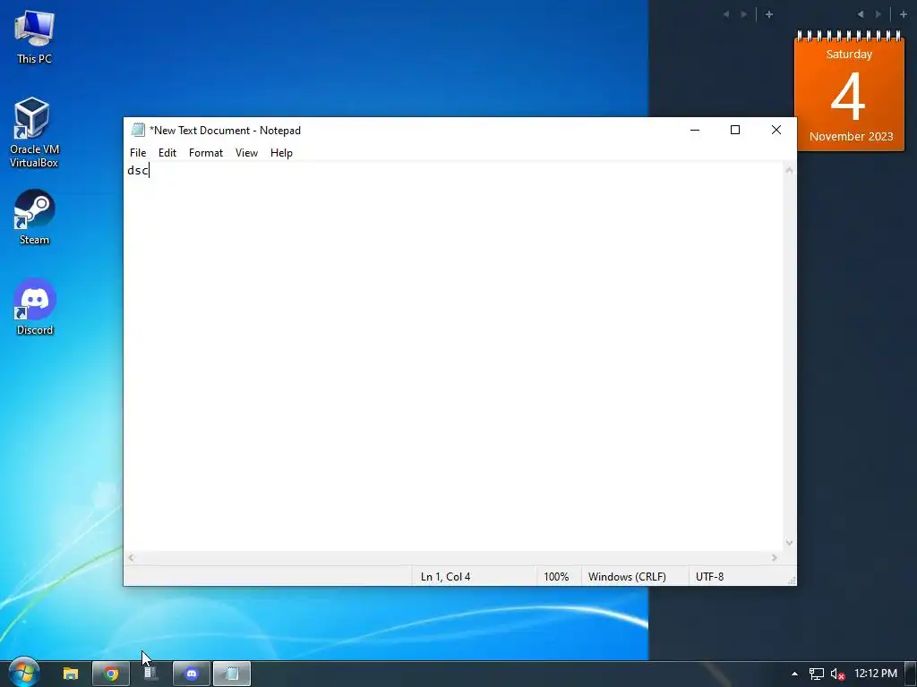Click the Notepad taskbar button

232,674
